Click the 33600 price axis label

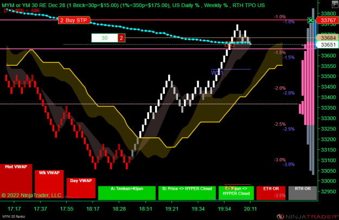(328, 55)
